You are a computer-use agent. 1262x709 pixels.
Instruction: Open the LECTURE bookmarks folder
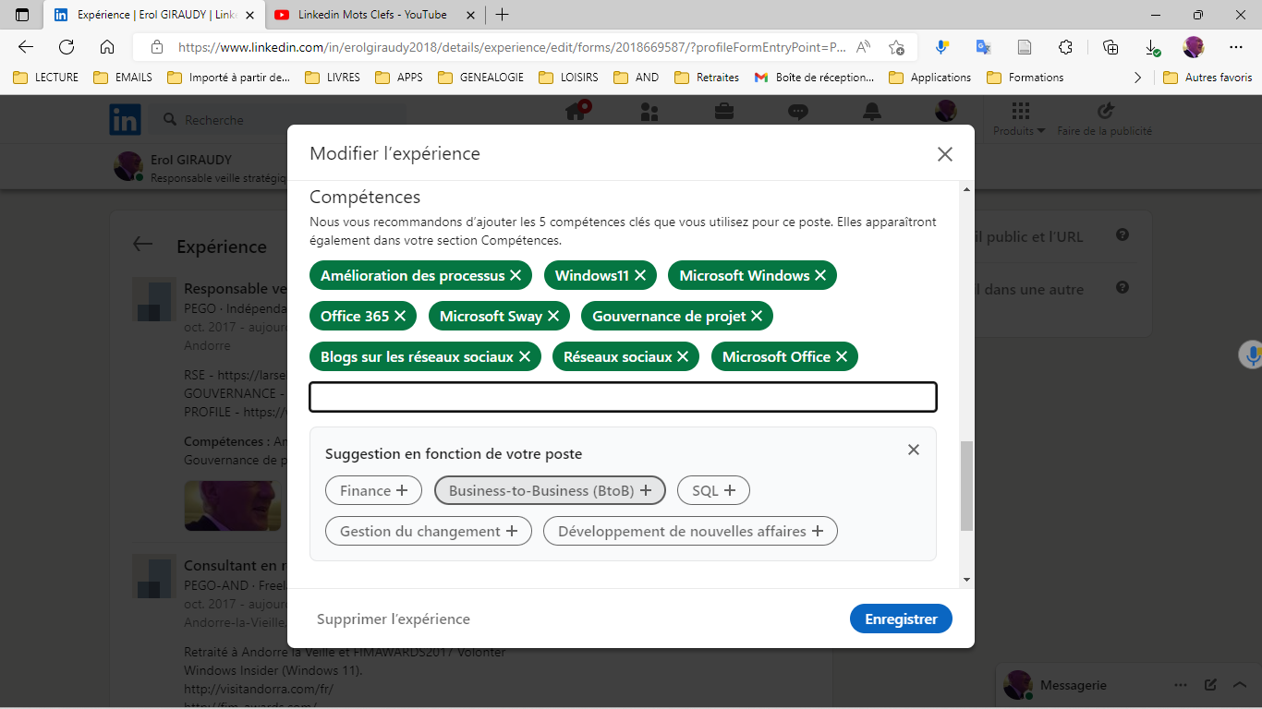click(45, 78)
